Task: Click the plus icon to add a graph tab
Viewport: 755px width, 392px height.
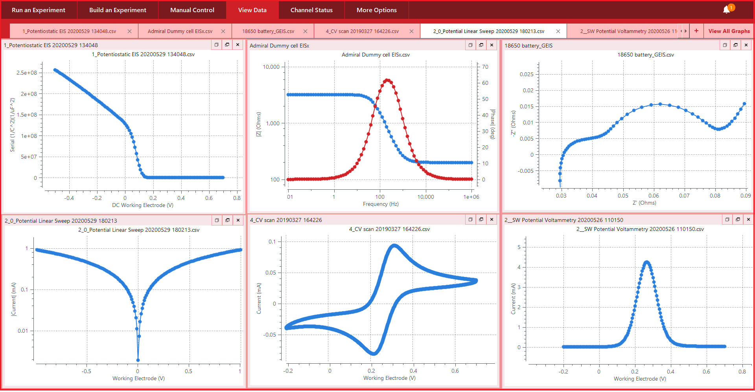Action: click(x=696, y=31)
